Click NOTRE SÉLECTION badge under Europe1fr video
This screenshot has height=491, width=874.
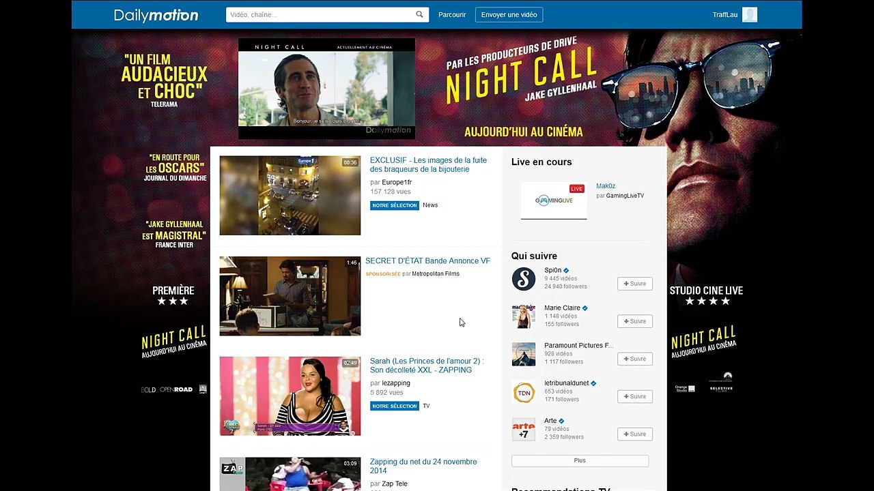coord(394,205)
